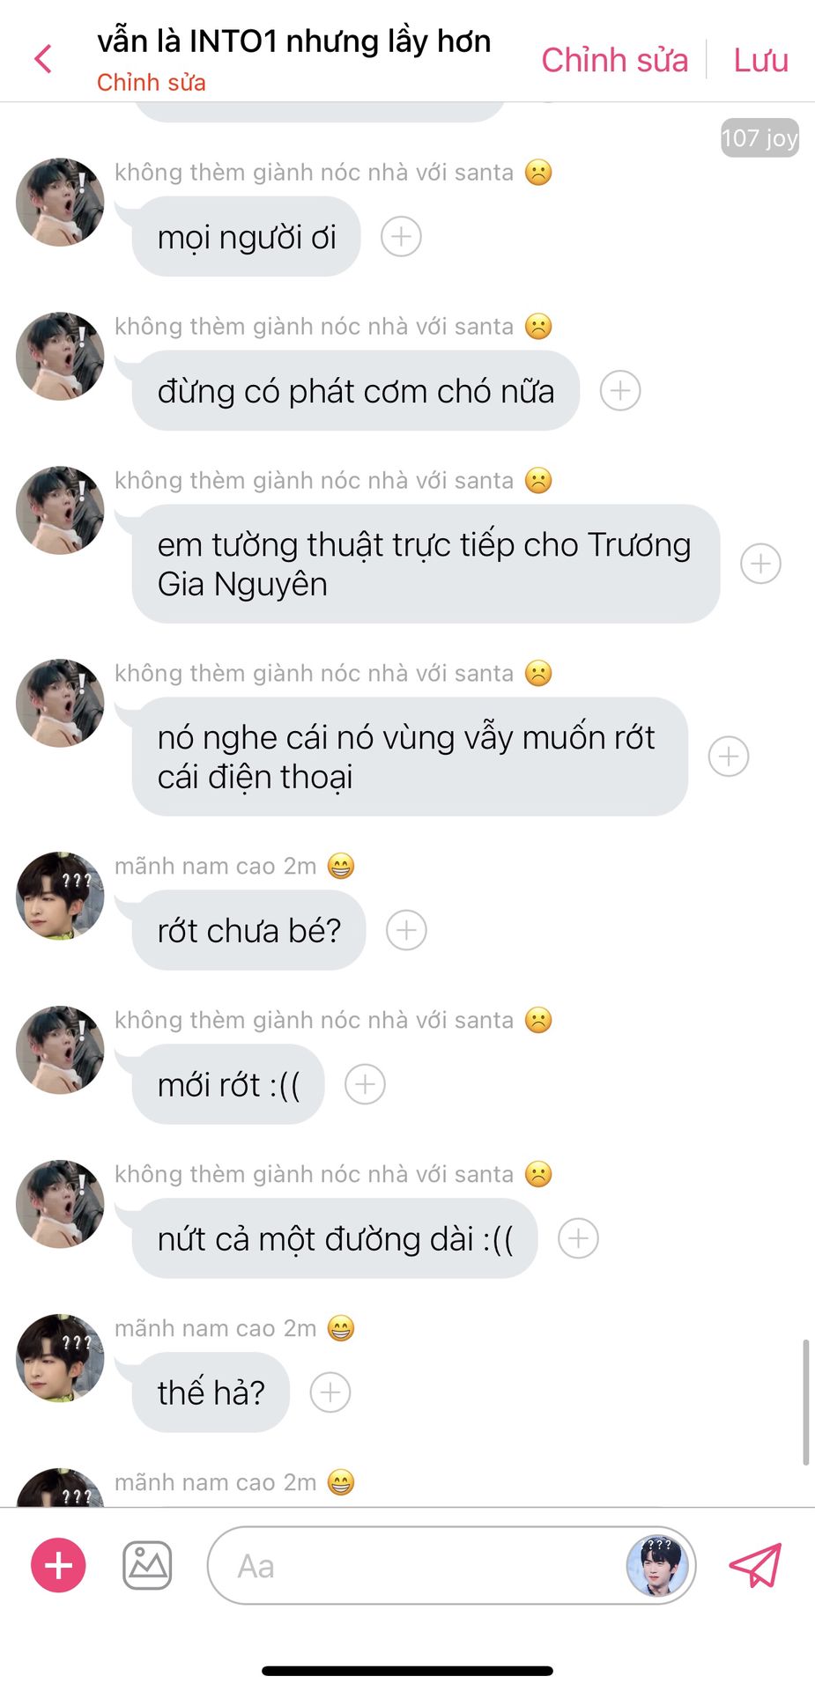Tap plus beside 'đừng có phát cơm chó nữa'
This screenshot has width=815, height=1691.
point(620,390)
